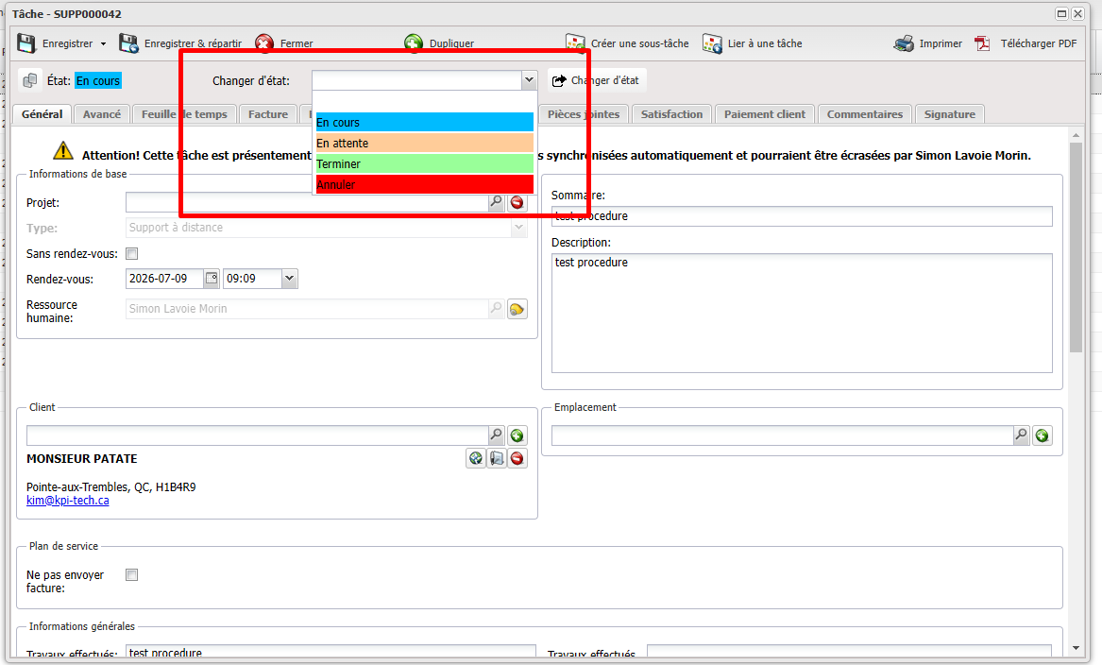Toggle the Sans rendez-vous checkbox
Image resolution: width=1102 pixels, height=665 pixels.
(131, 254)
